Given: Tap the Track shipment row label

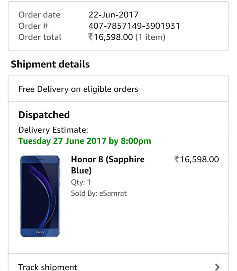Looking at the screenshot, I should [x=48, y=267].
